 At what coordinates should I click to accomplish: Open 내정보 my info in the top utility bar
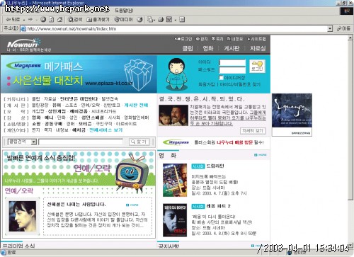(235, 39)
